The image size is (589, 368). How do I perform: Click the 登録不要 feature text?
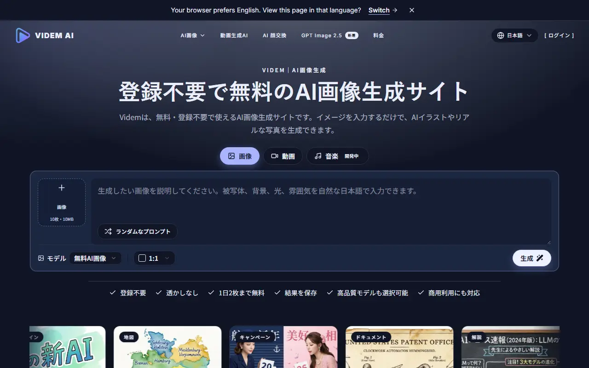[133, 293]
